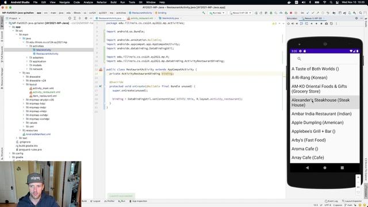Open Emulator panel settings gear
Screen dimensions: 368x207
(356, 18)
